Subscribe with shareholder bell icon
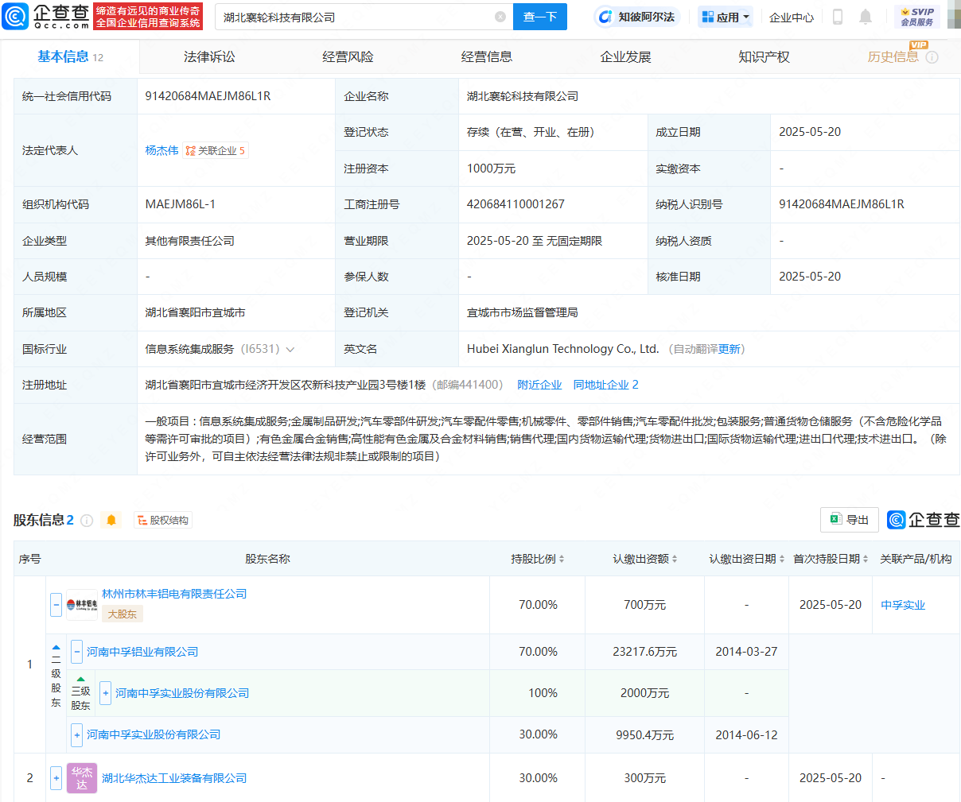This screenshot has height=802, width=961. [111, 520]
